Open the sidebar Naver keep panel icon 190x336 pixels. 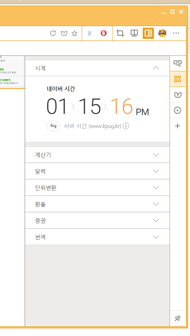click(x=178, y=95)
